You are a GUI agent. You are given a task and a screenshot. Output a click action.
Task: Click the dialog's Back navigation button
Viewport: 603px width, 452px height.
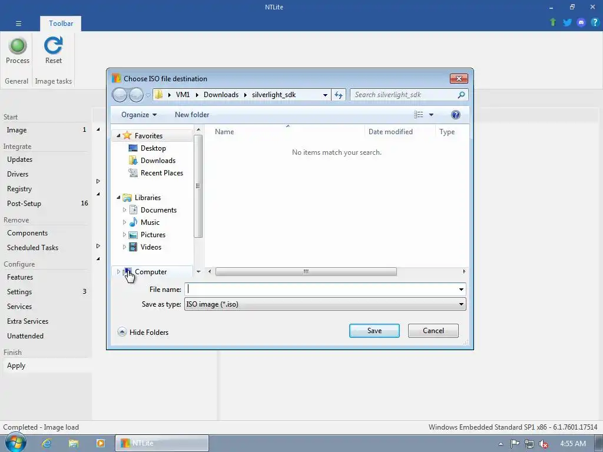pyautogui.click(x=120, y=95)
